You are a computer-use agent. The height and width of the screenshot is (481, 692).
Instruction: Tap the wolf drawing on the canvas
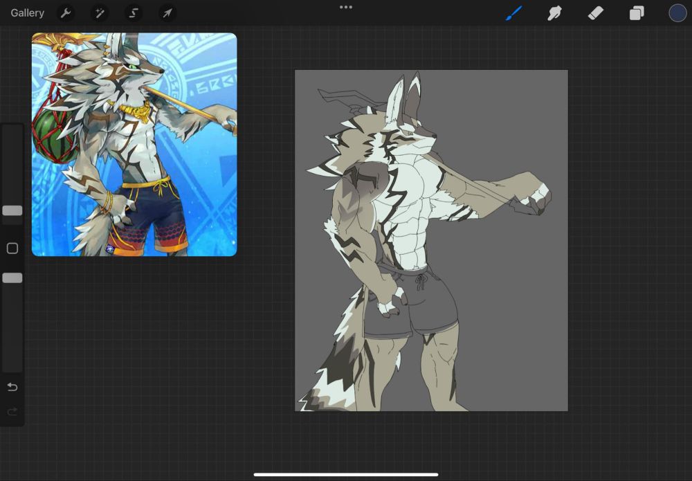(427, 242)
